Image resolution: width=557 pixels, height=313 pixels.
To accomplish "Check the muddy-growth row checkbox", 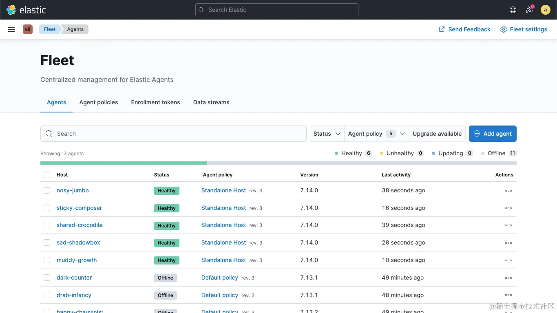I will (x=47, y=260).
